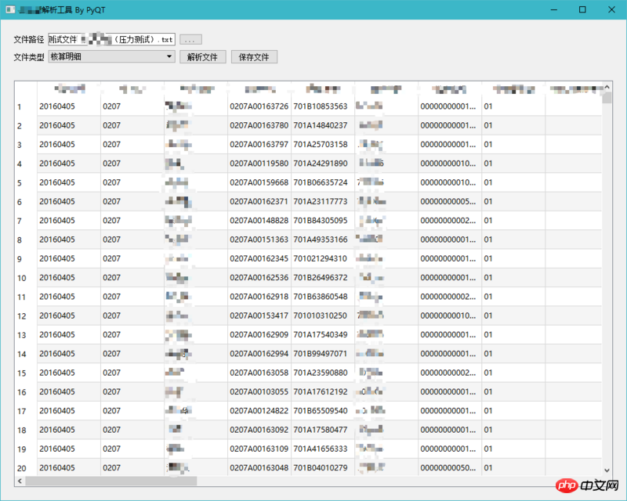Click cell 0207A00163048
Image resolution: width=627 pixels, height=501 pixels.
tap(259, 467)
